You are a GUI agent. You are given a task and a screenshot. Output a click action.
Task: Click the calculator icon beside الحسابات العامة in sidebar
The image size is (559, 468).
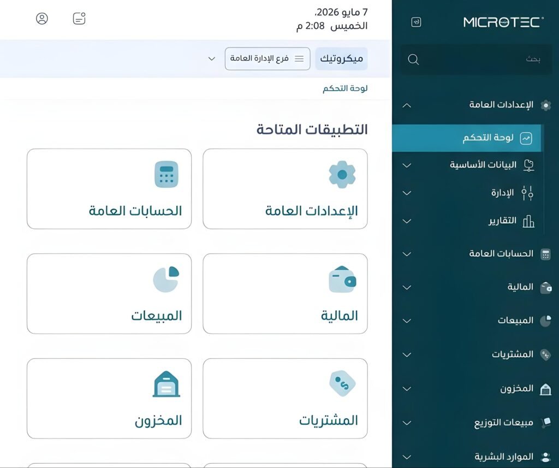(x=545, y=254)
